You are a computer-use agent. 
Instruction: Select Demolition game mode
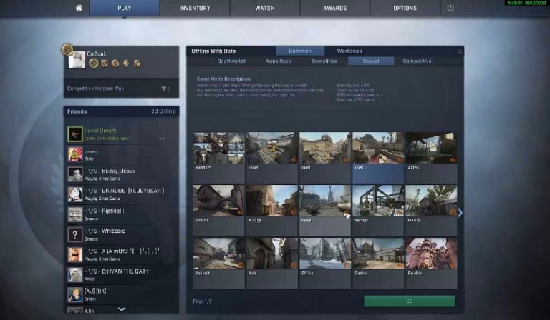coord(324,61)
